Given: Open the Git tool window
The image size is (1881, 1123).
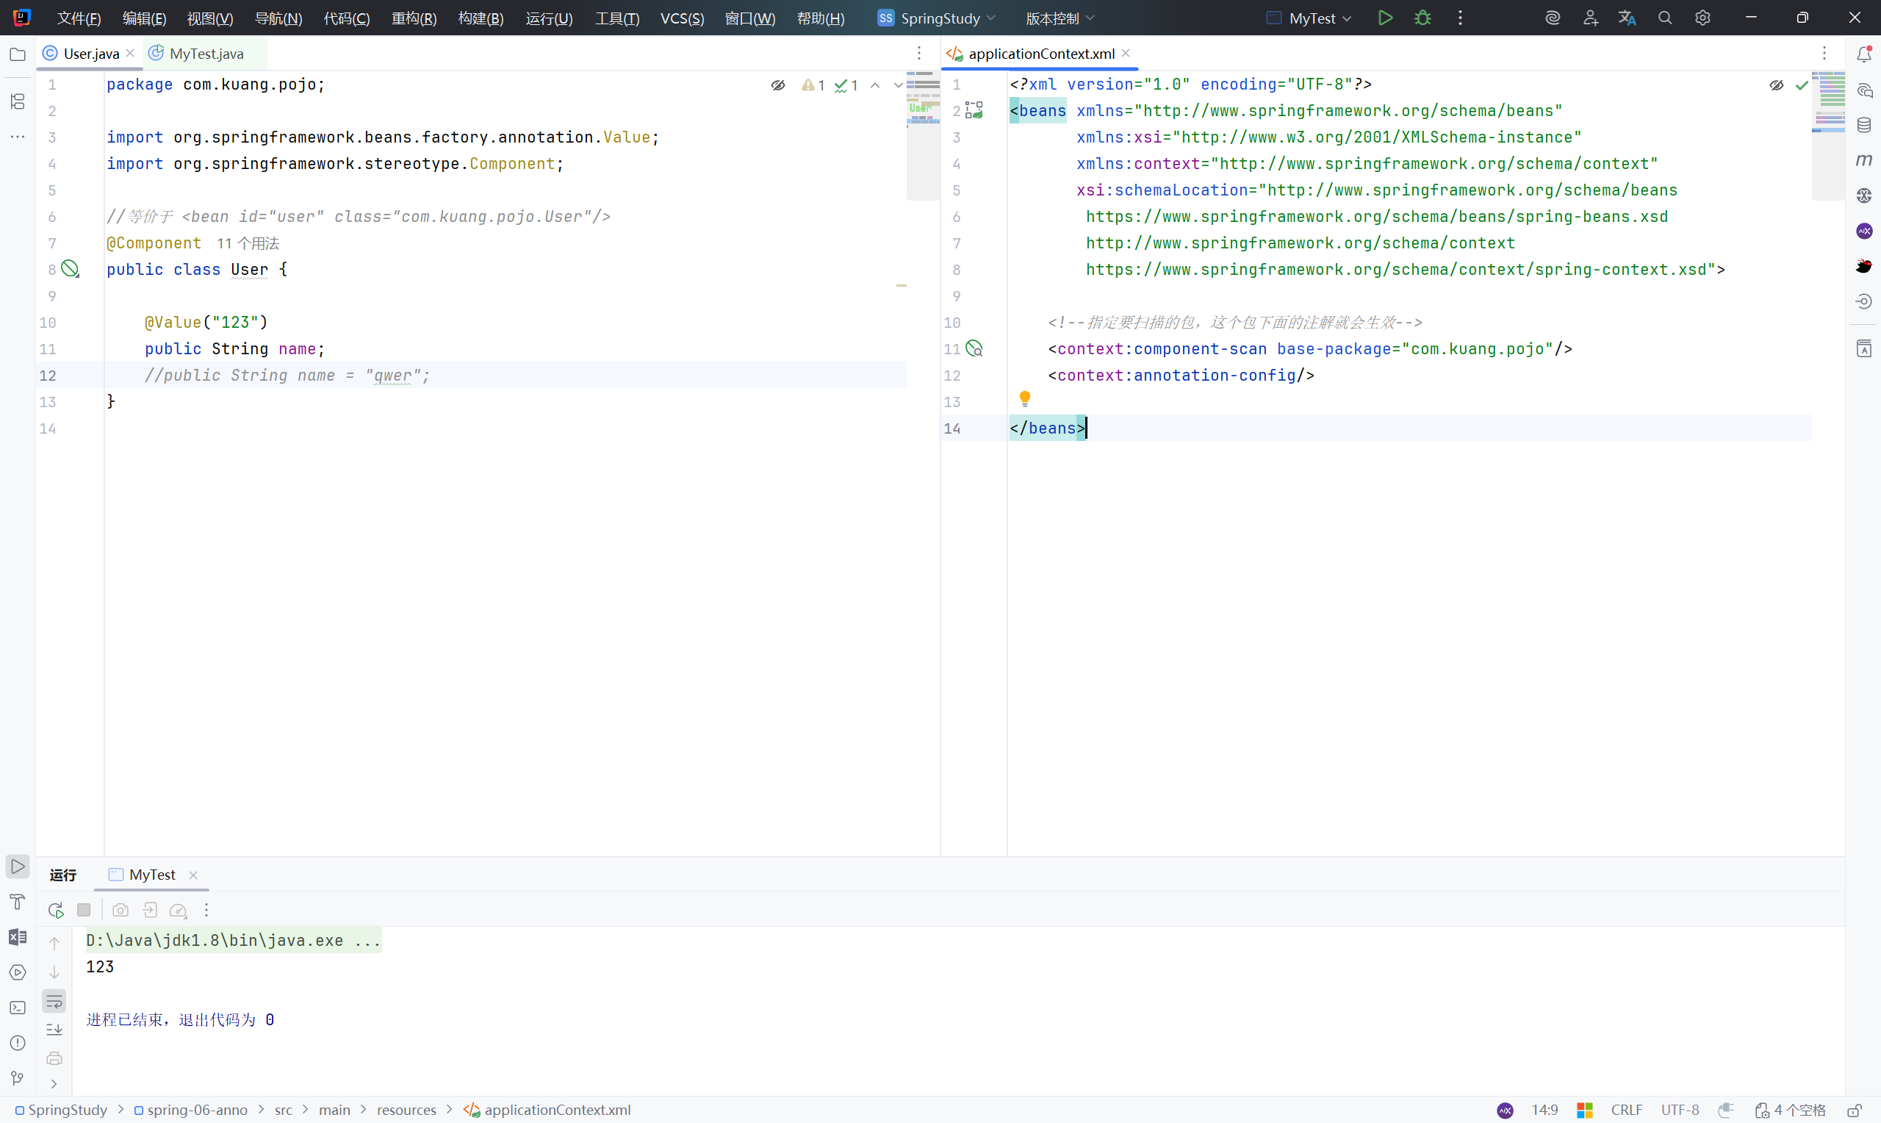Looking at the screenshot, I should 18,1078.
